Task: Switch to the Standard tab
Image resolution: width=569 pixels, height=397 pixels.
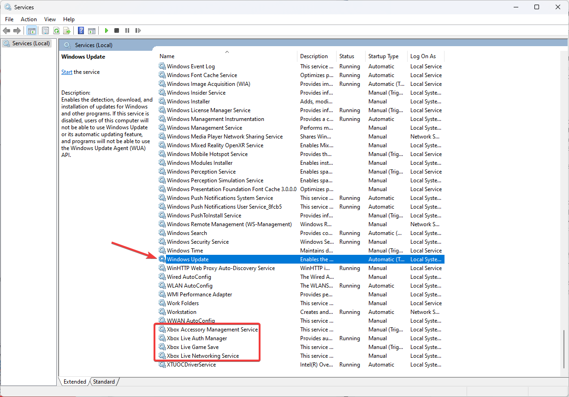Action: (104, 382)
